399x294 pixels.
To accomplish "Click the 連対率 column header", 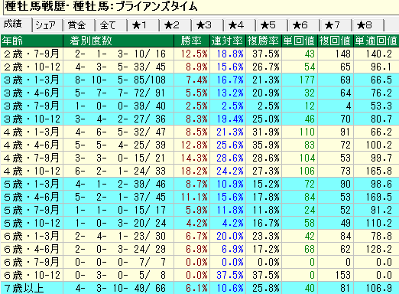I will tap(228, 41).
